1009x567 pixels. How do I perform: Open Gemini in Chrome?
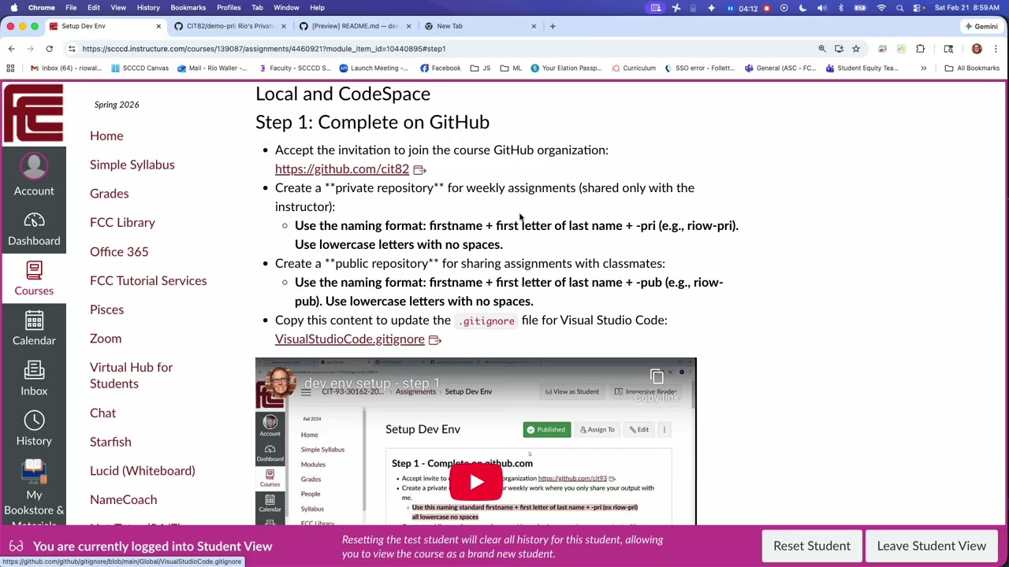[981, 26]
